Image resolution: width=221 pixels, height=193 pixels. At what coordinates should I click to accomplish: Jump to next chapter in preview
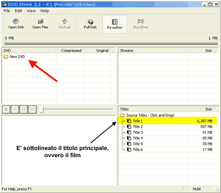[33, 110]
